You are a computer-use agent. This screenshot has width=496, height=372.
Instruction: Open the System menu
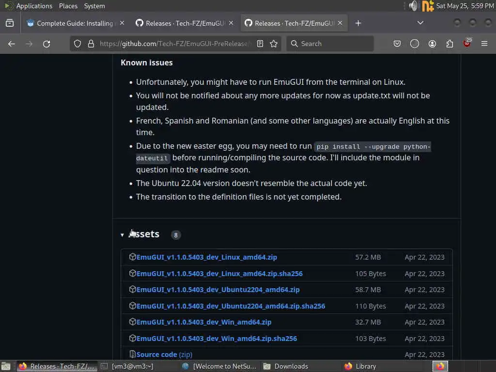pos(94,6)
